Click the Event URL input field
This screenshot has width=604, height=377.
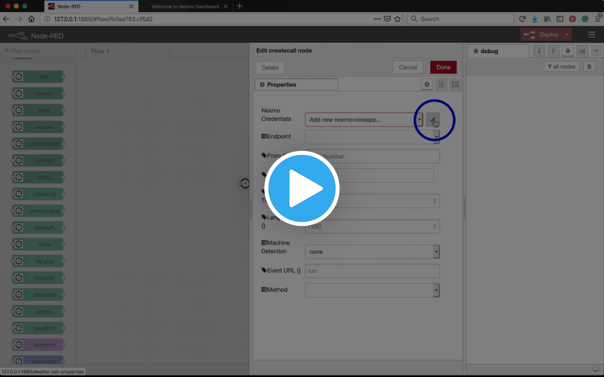pyautogui.click(x=372, y=271)
